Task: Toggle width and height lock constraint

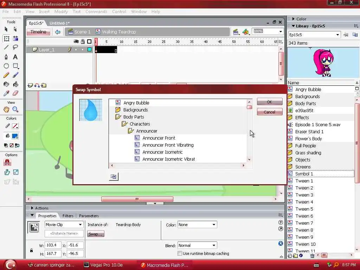Action: click(31, 250)
